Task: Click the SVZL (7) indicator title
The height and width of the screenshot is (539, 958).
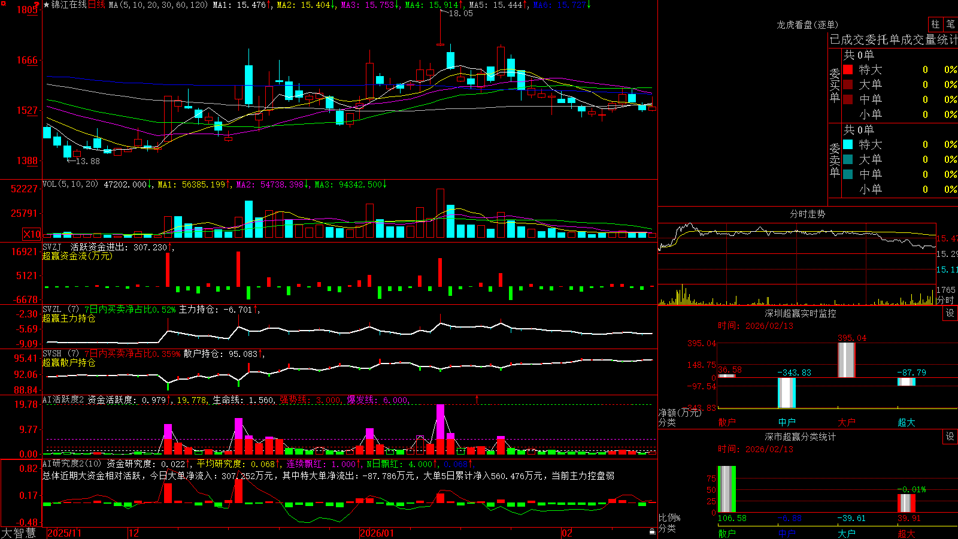Action: click(60, 310)
